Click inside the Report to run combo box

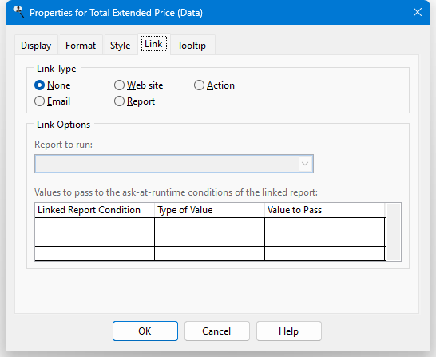tap(174, 164)
